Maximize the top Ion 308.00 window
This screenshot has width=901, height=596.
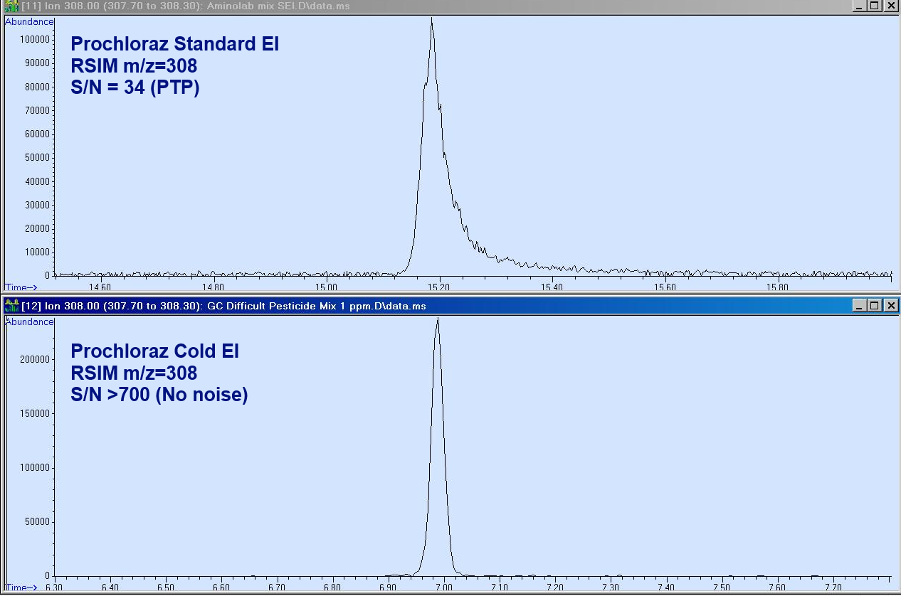pos(875,6)
